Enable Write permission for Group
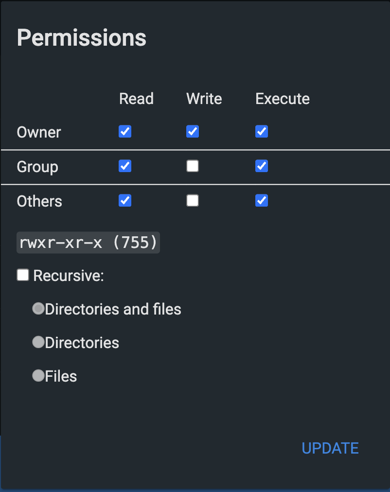The width and height of the screenshot is (390, 492). click(x=193, y=166)
